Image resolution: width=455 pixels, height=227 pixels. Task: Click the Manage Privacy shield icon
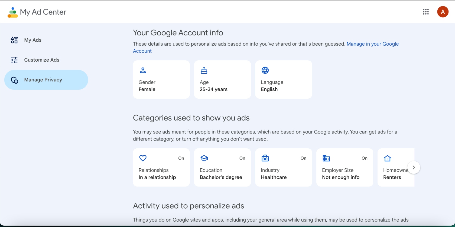(x=14, y=80)
